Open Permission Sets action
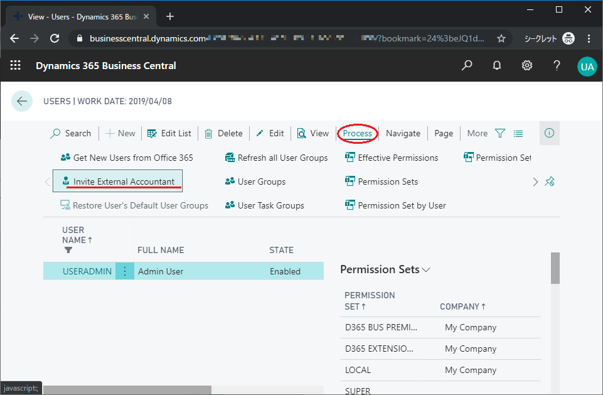This screenshot has height=395, width=603. coord(382,181)
